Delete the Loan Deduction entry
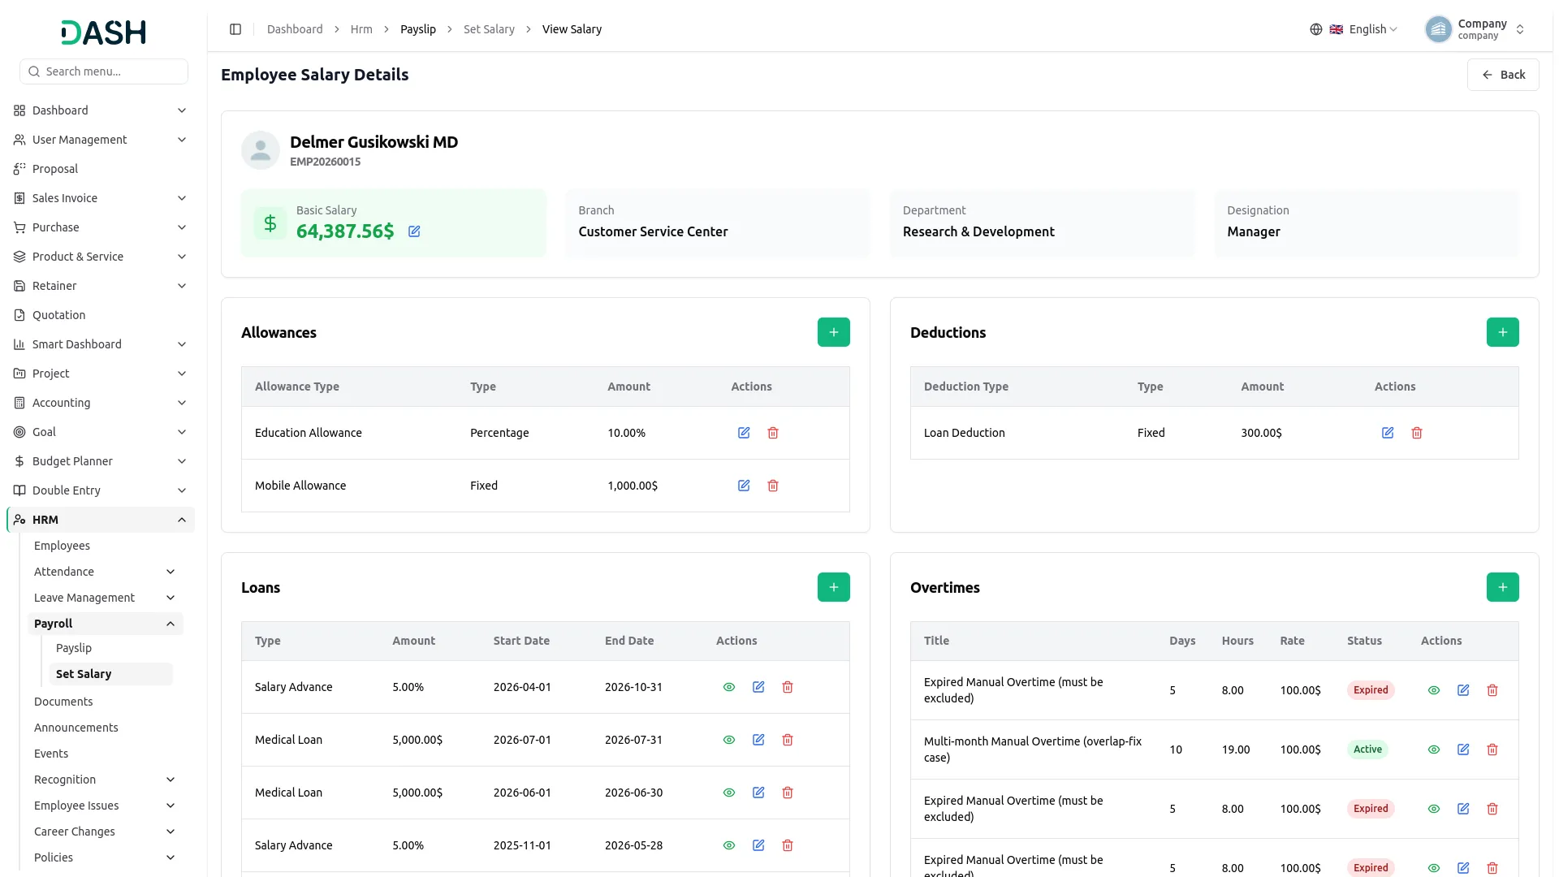Image resolution: width=1559 pixels, height=877 pixels. (x=1417, y=433)
